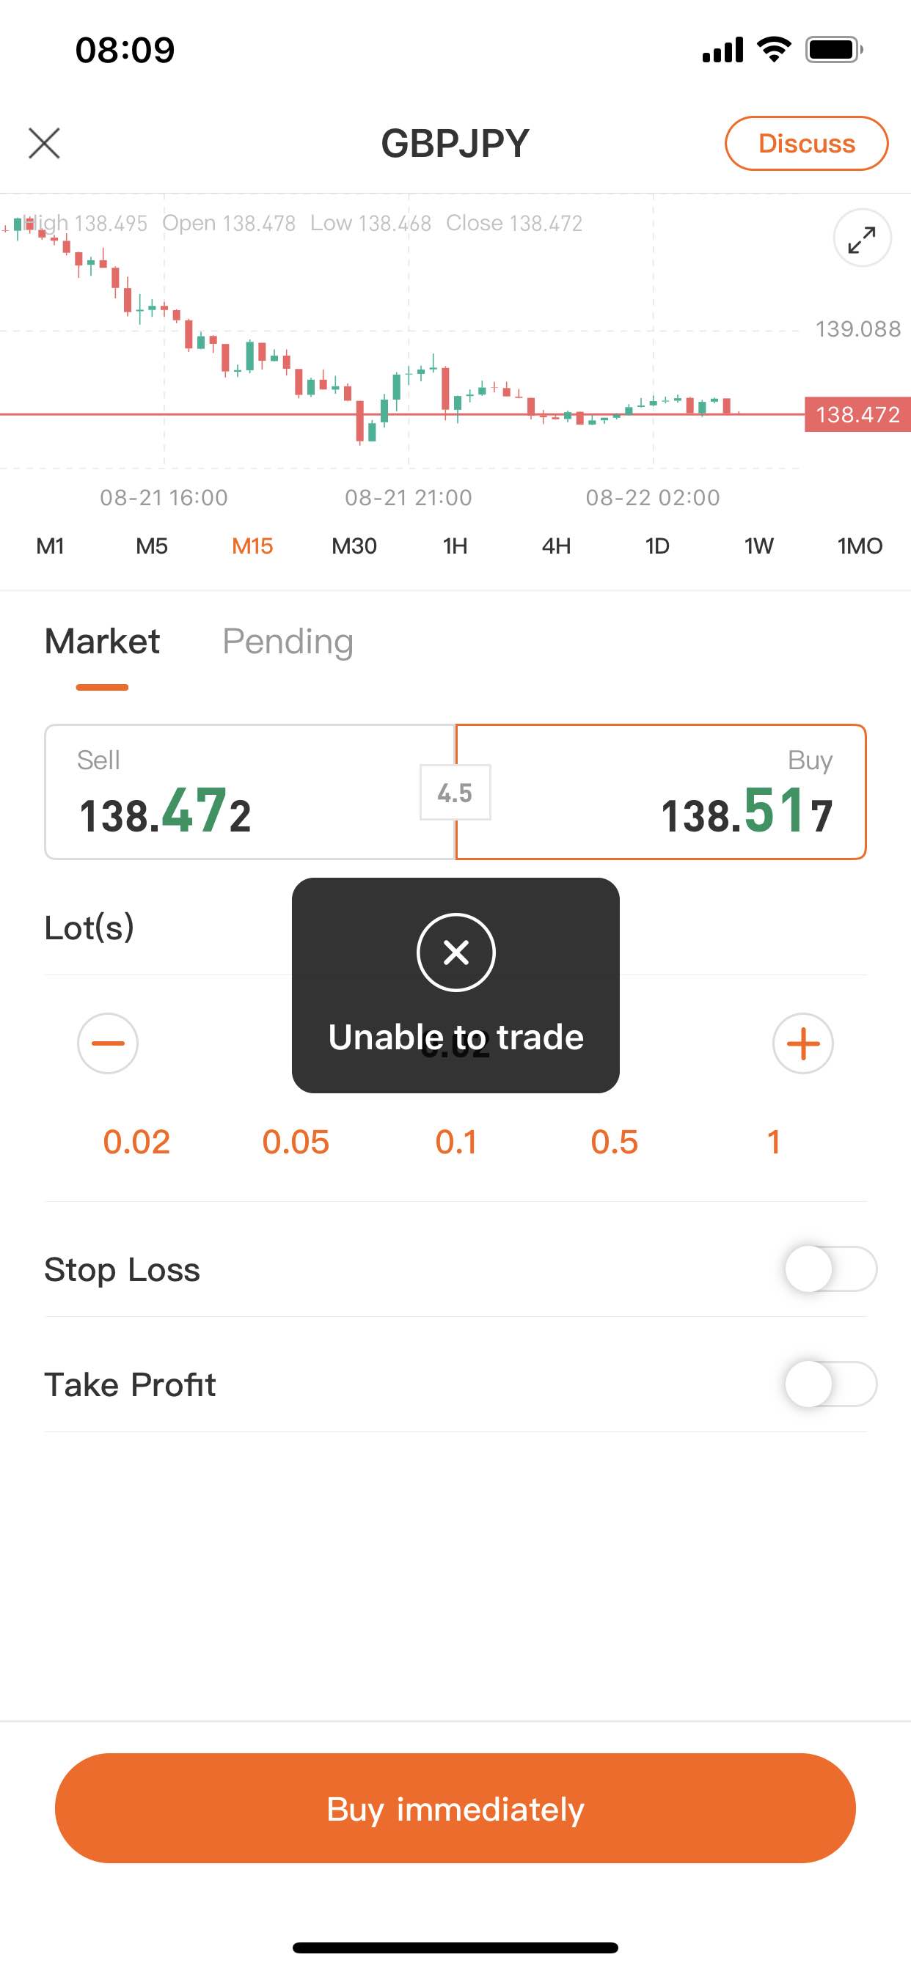Select the Market order tab
The height and width of the screenshot is (1971, 911).
point(103,641)
